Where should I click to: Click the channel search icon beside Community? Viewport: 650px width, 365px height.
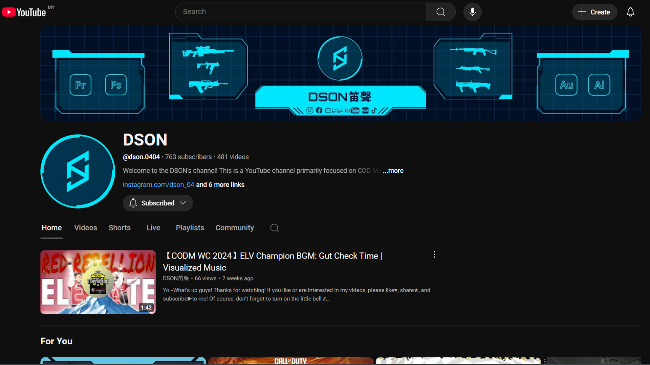[274, 228]
